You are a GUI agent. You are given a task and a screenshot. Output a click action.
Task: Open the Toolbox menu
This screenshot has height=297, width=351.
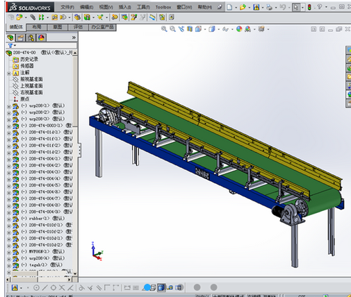163,7
